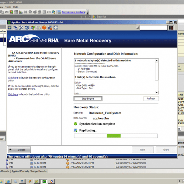Click the keyboard icon in AppHost1m toolbar
The width and height of the screenshot is (184, 184).
pyautogui.click(x=38, y=28)
